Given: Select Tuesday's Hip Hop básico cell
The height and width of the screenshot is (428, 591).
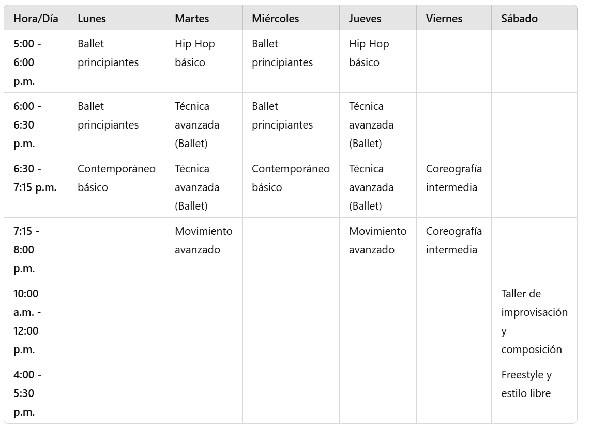Looking at the screenshot, I should tap(204, 62).
